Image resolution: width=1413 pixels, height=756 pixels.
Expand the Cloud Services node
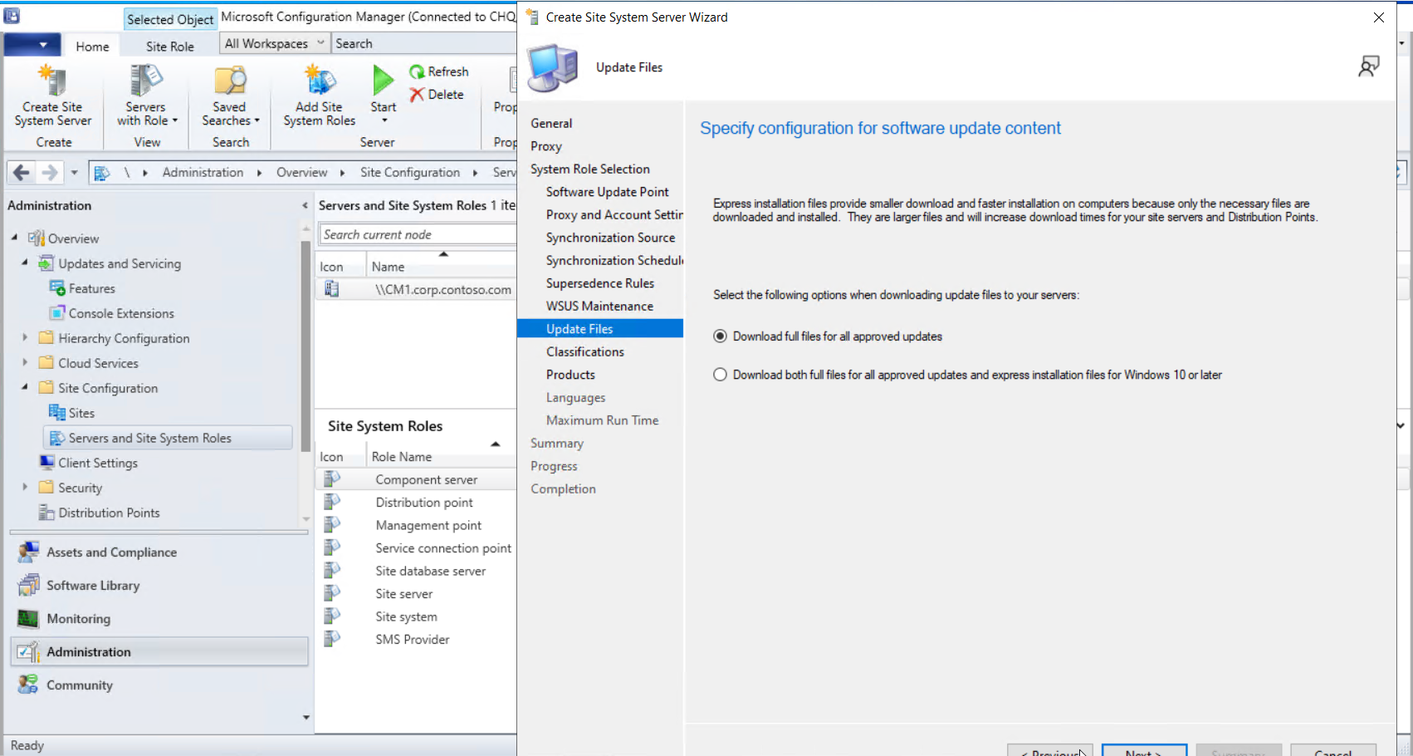click(x=24, y=362)
